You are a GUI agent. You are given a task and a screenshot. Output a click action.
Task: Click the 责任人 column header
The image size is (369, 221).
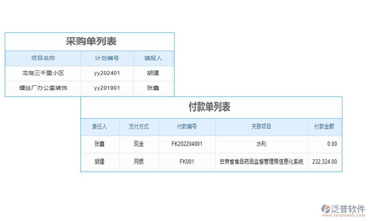(100, 126)
